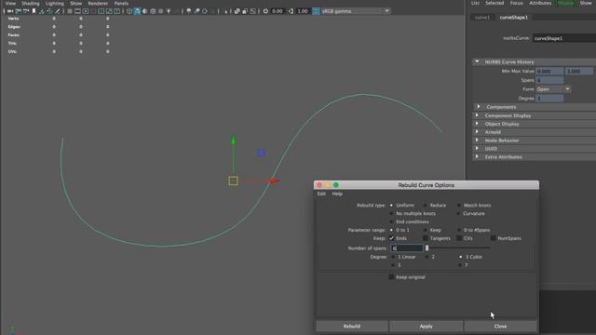596x335 pixels.
Task: Click the gamma icon beside 1.00
Action: [x=291, y=11]
